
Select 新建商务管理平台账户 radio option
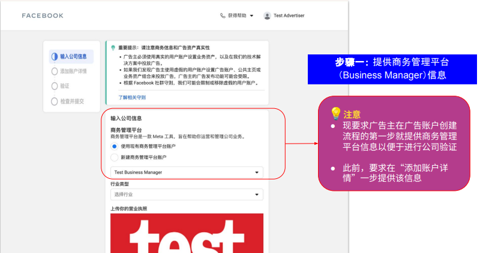pos(114,157)
